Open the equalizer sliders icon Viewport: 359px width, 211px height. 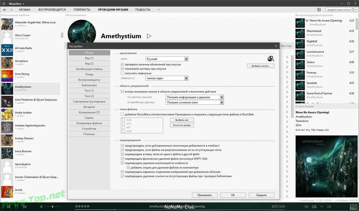pos(306,207)
